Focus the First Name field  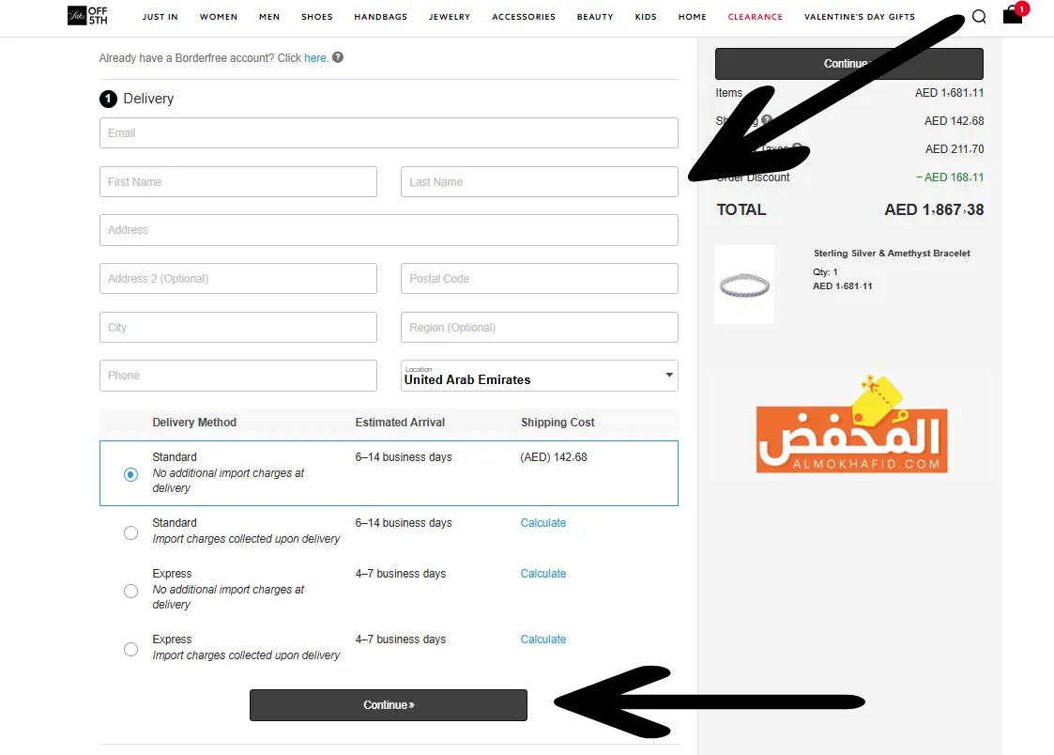(x=238, y=181)
